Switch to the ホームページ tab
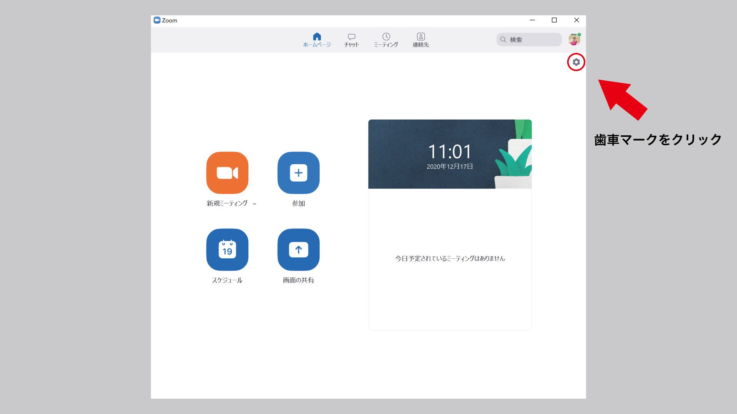The height and width of the screenshot is (414, 737). tap(317, 40)
